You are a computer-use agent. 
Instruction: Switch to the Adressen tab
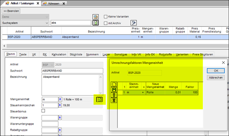(x=54, y=4)
